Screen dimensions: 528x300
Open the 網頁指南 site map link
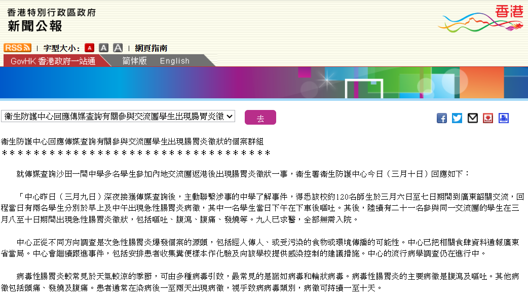point(151,48)
